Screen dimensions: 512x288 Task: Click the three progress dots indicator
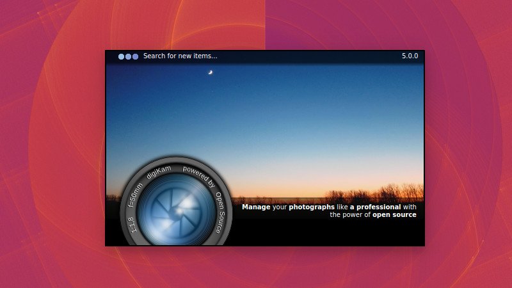click(129, 56)
